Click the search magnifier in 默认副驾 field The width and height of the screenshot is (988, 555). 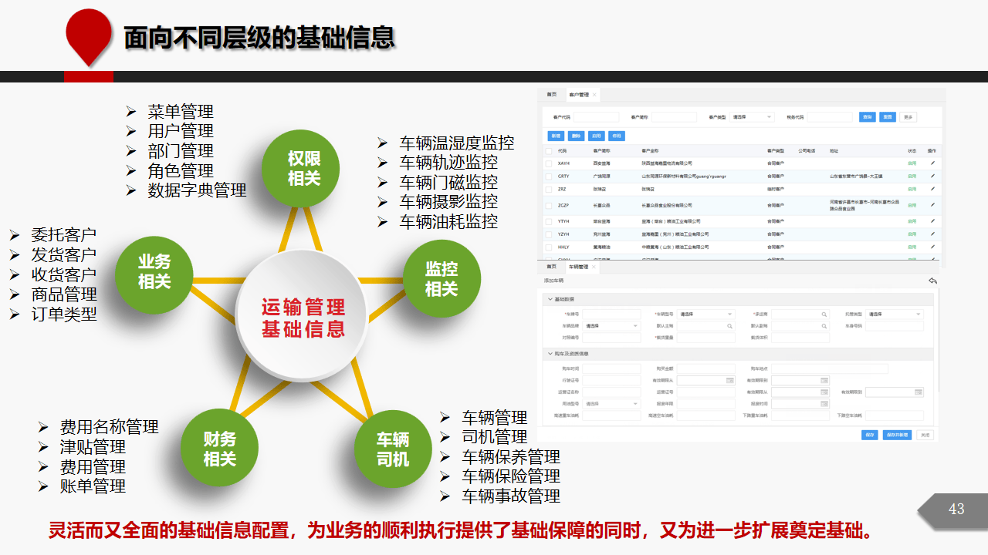[x=824, y=326]
